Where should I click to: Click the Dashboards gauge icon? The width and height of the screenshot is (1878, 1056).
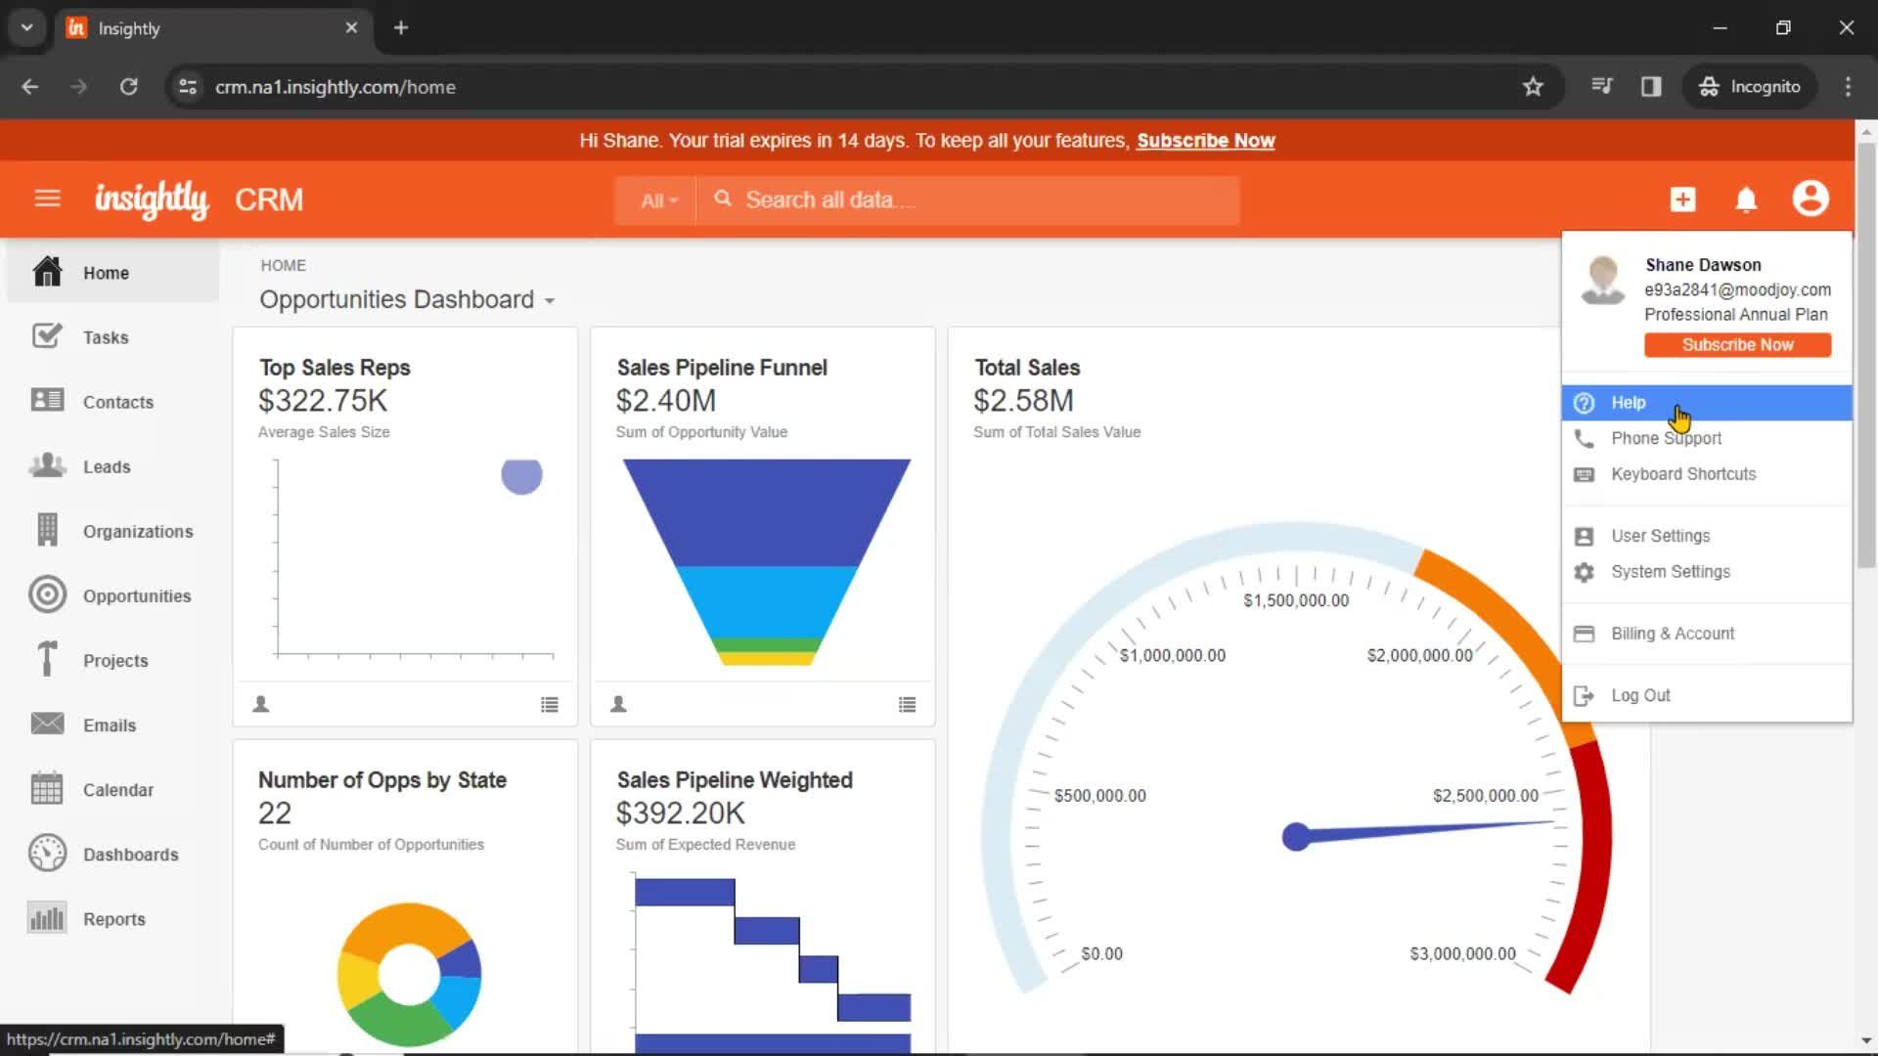click(47, 853)
